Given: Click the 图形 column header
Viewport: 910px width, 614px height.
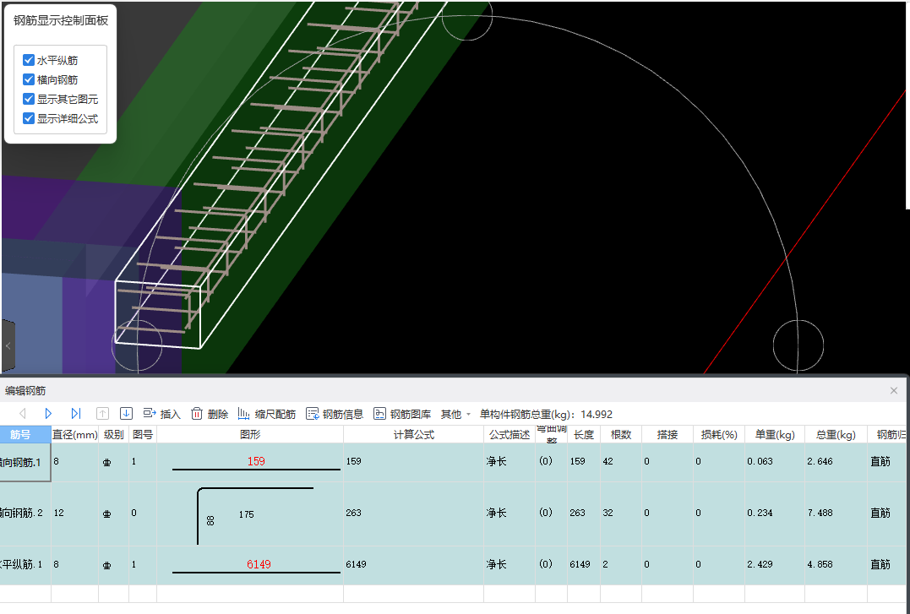Looking at the screenshot, I should 250,434.
